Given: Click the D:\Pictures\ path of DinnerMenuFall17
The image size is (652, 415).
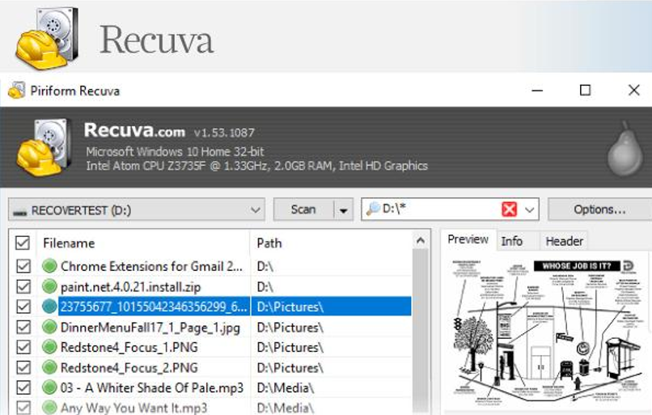Looking at the screenshot, I should (x=290, y=328).
